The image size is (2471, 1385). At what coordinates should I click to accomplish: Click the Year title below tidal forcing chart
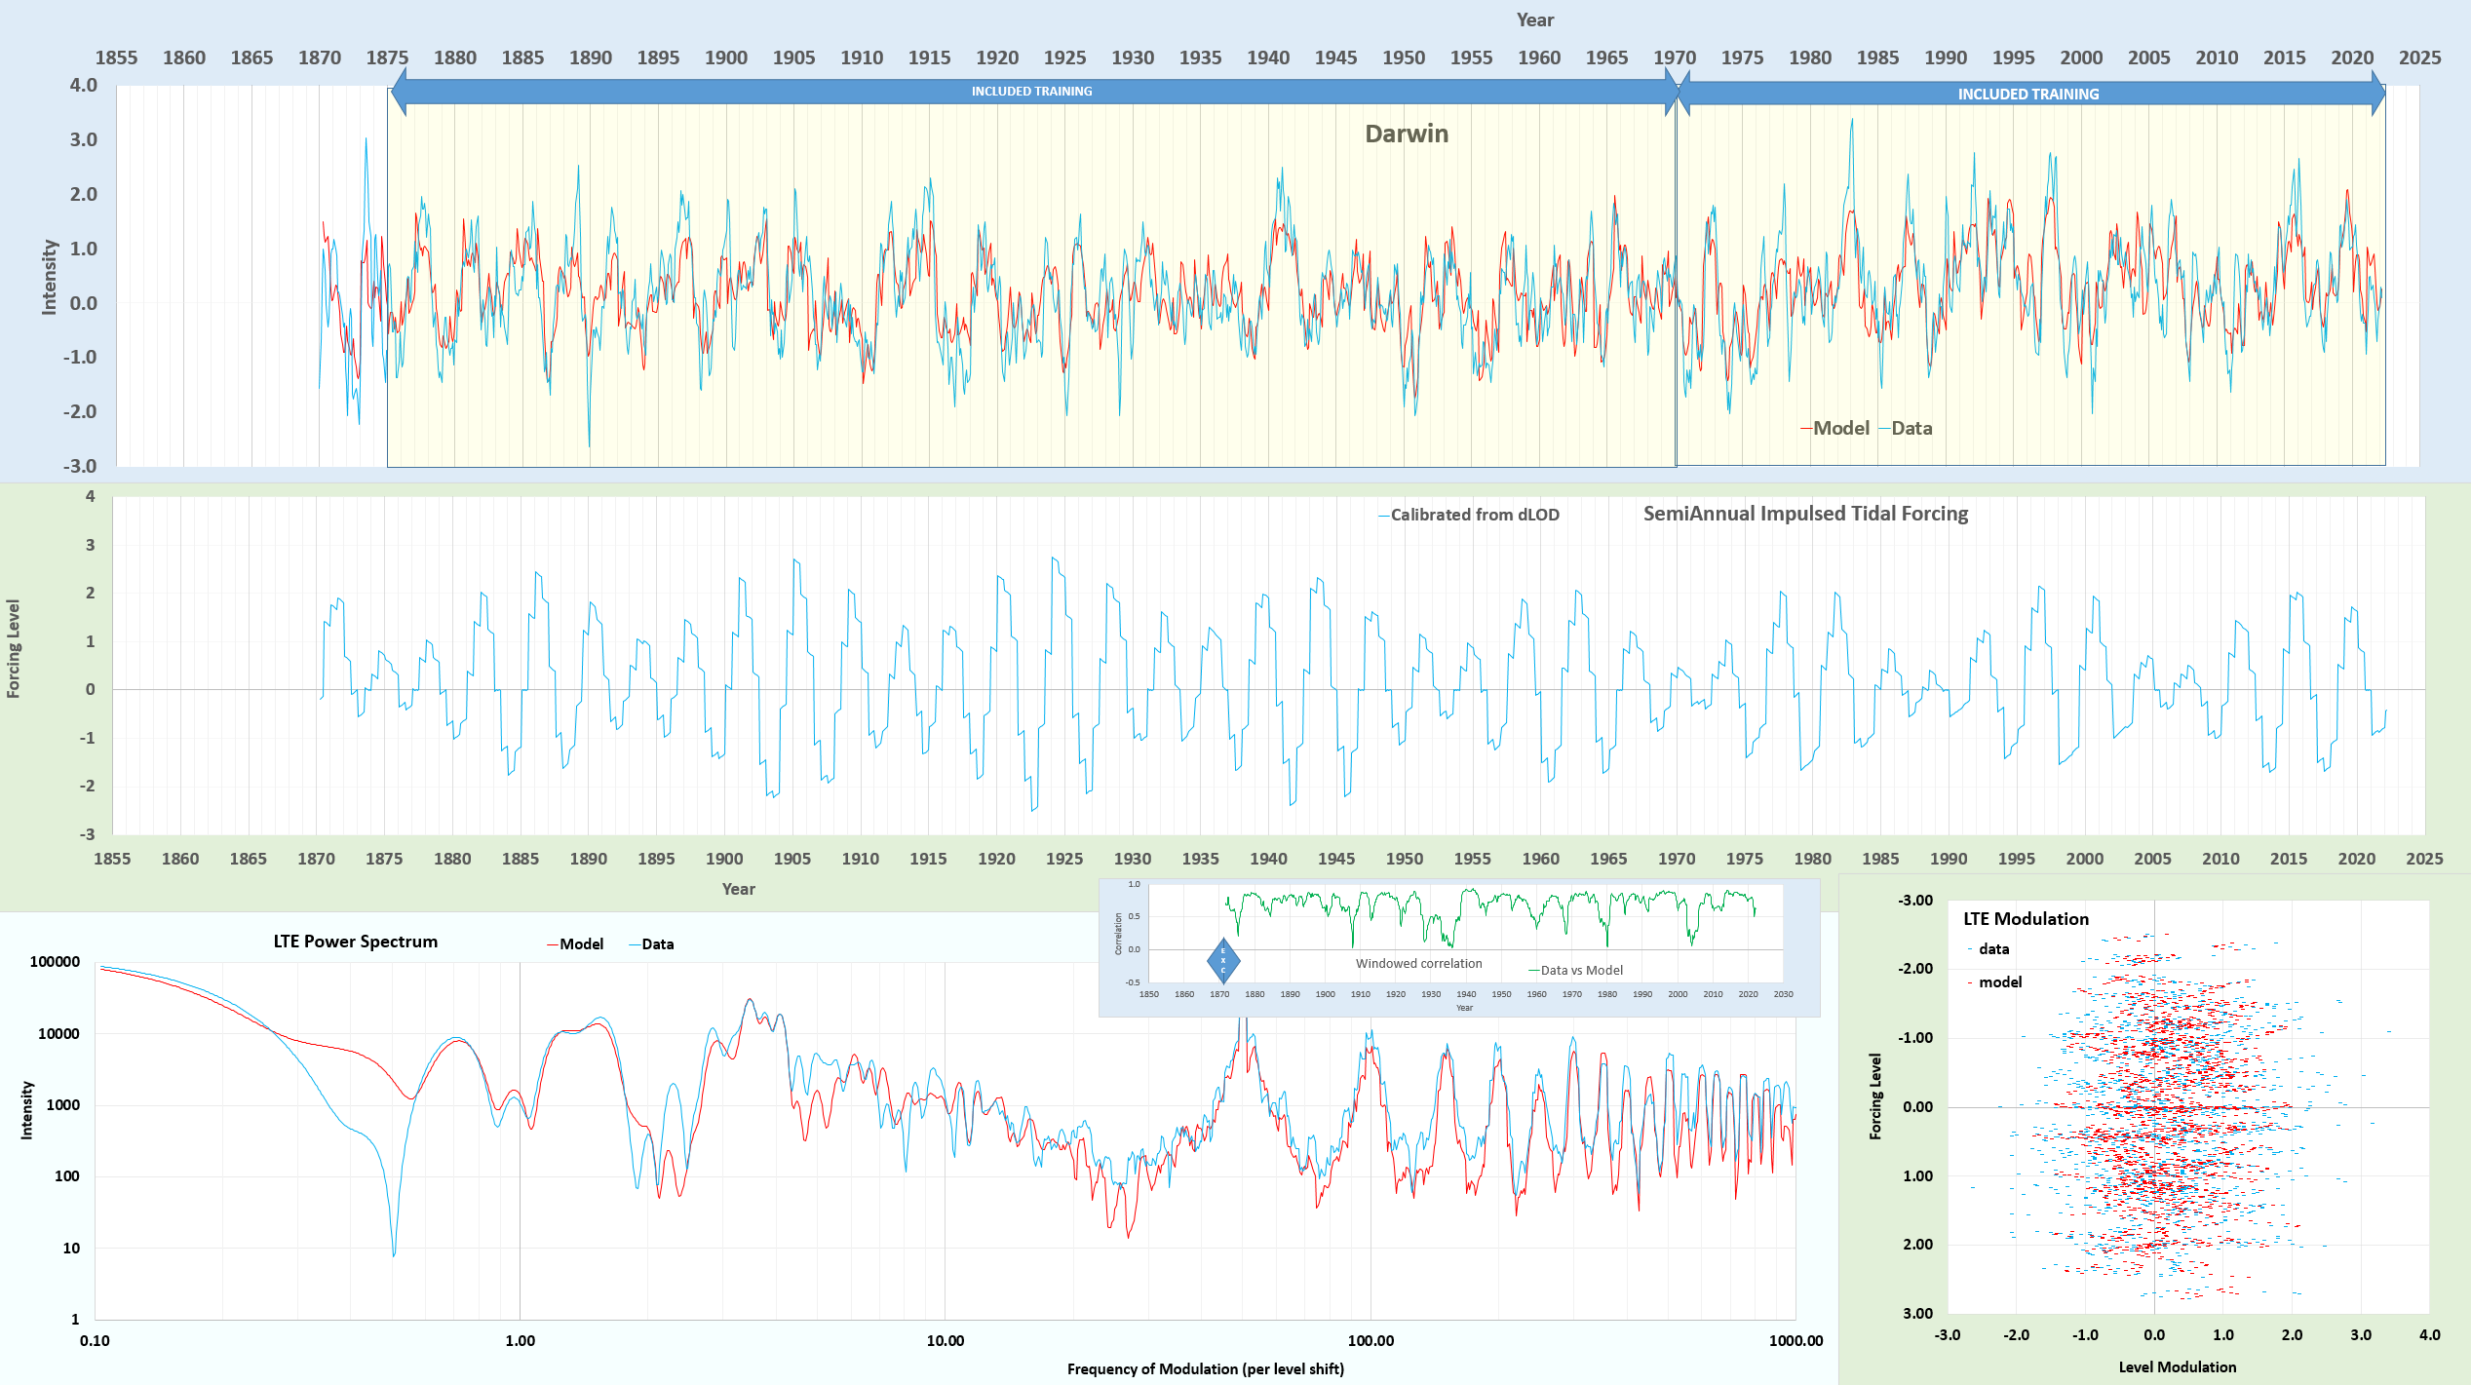pos(738,889)
